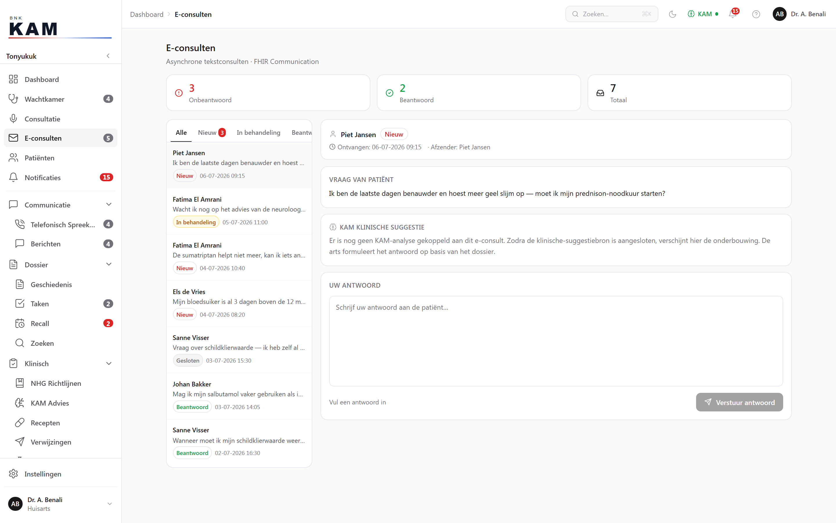The image size is (836, 523).
Task: Click the Dashboard grid icon in sidebar
Action: tap(13, 79)
